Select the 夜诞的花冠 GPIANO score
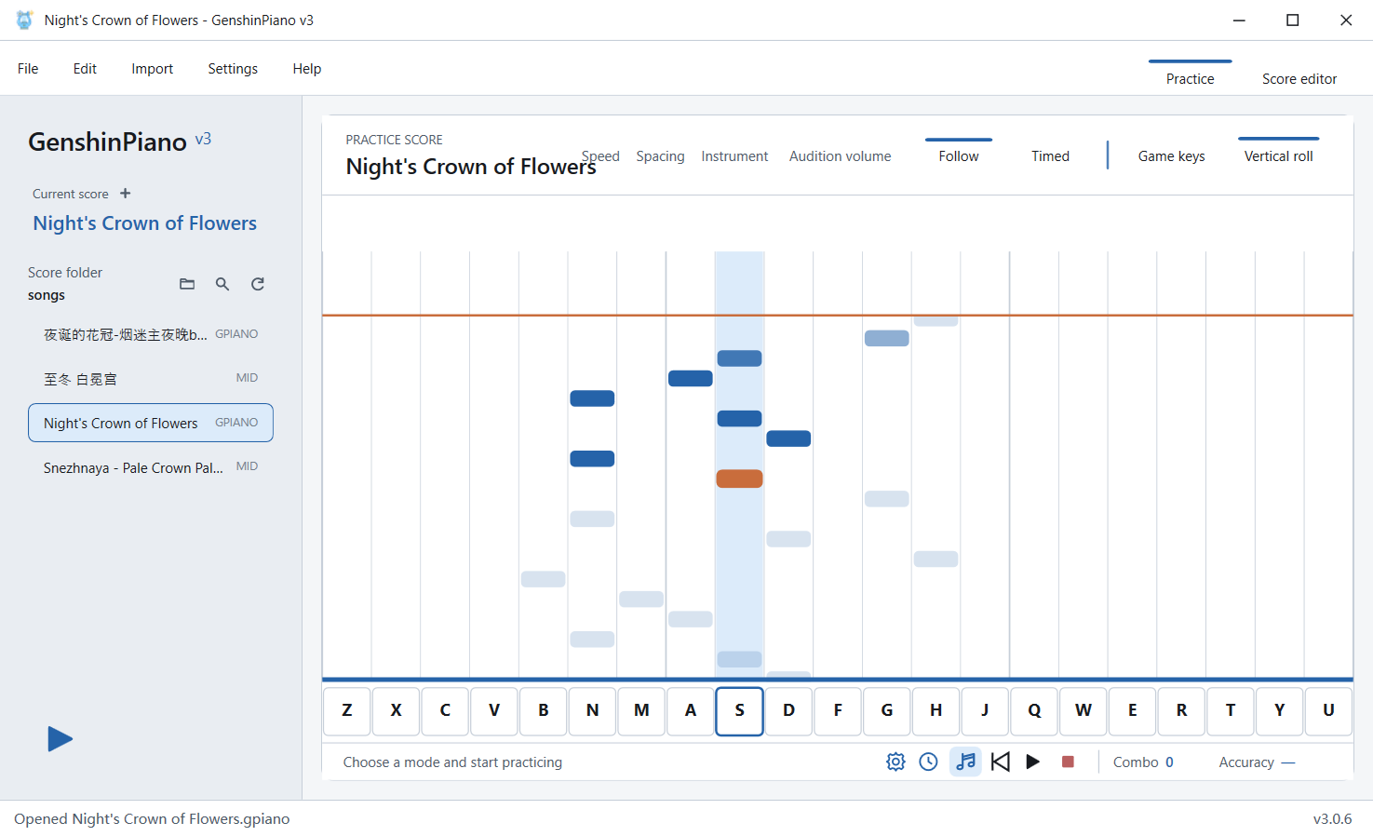Screen dimensions: 1373x836 click(x=151, y=334)
